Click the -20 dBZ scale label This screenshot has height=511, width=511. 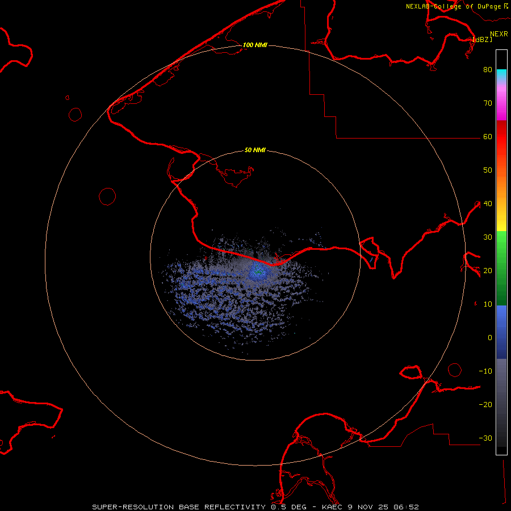(485, 405)
